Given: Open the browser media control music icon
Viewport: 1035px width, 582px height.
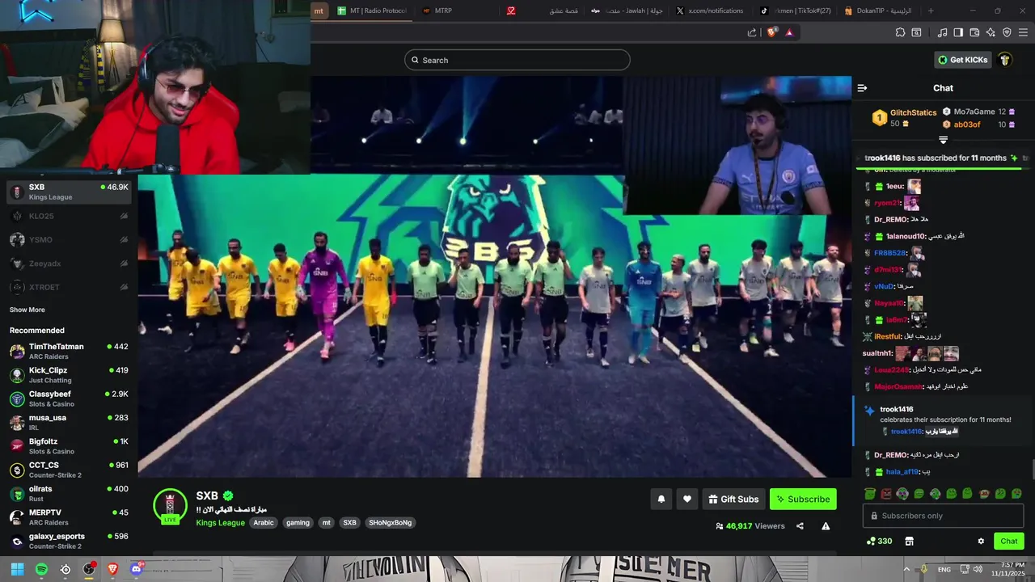Looking at the screenshot, I should point(942,32).
